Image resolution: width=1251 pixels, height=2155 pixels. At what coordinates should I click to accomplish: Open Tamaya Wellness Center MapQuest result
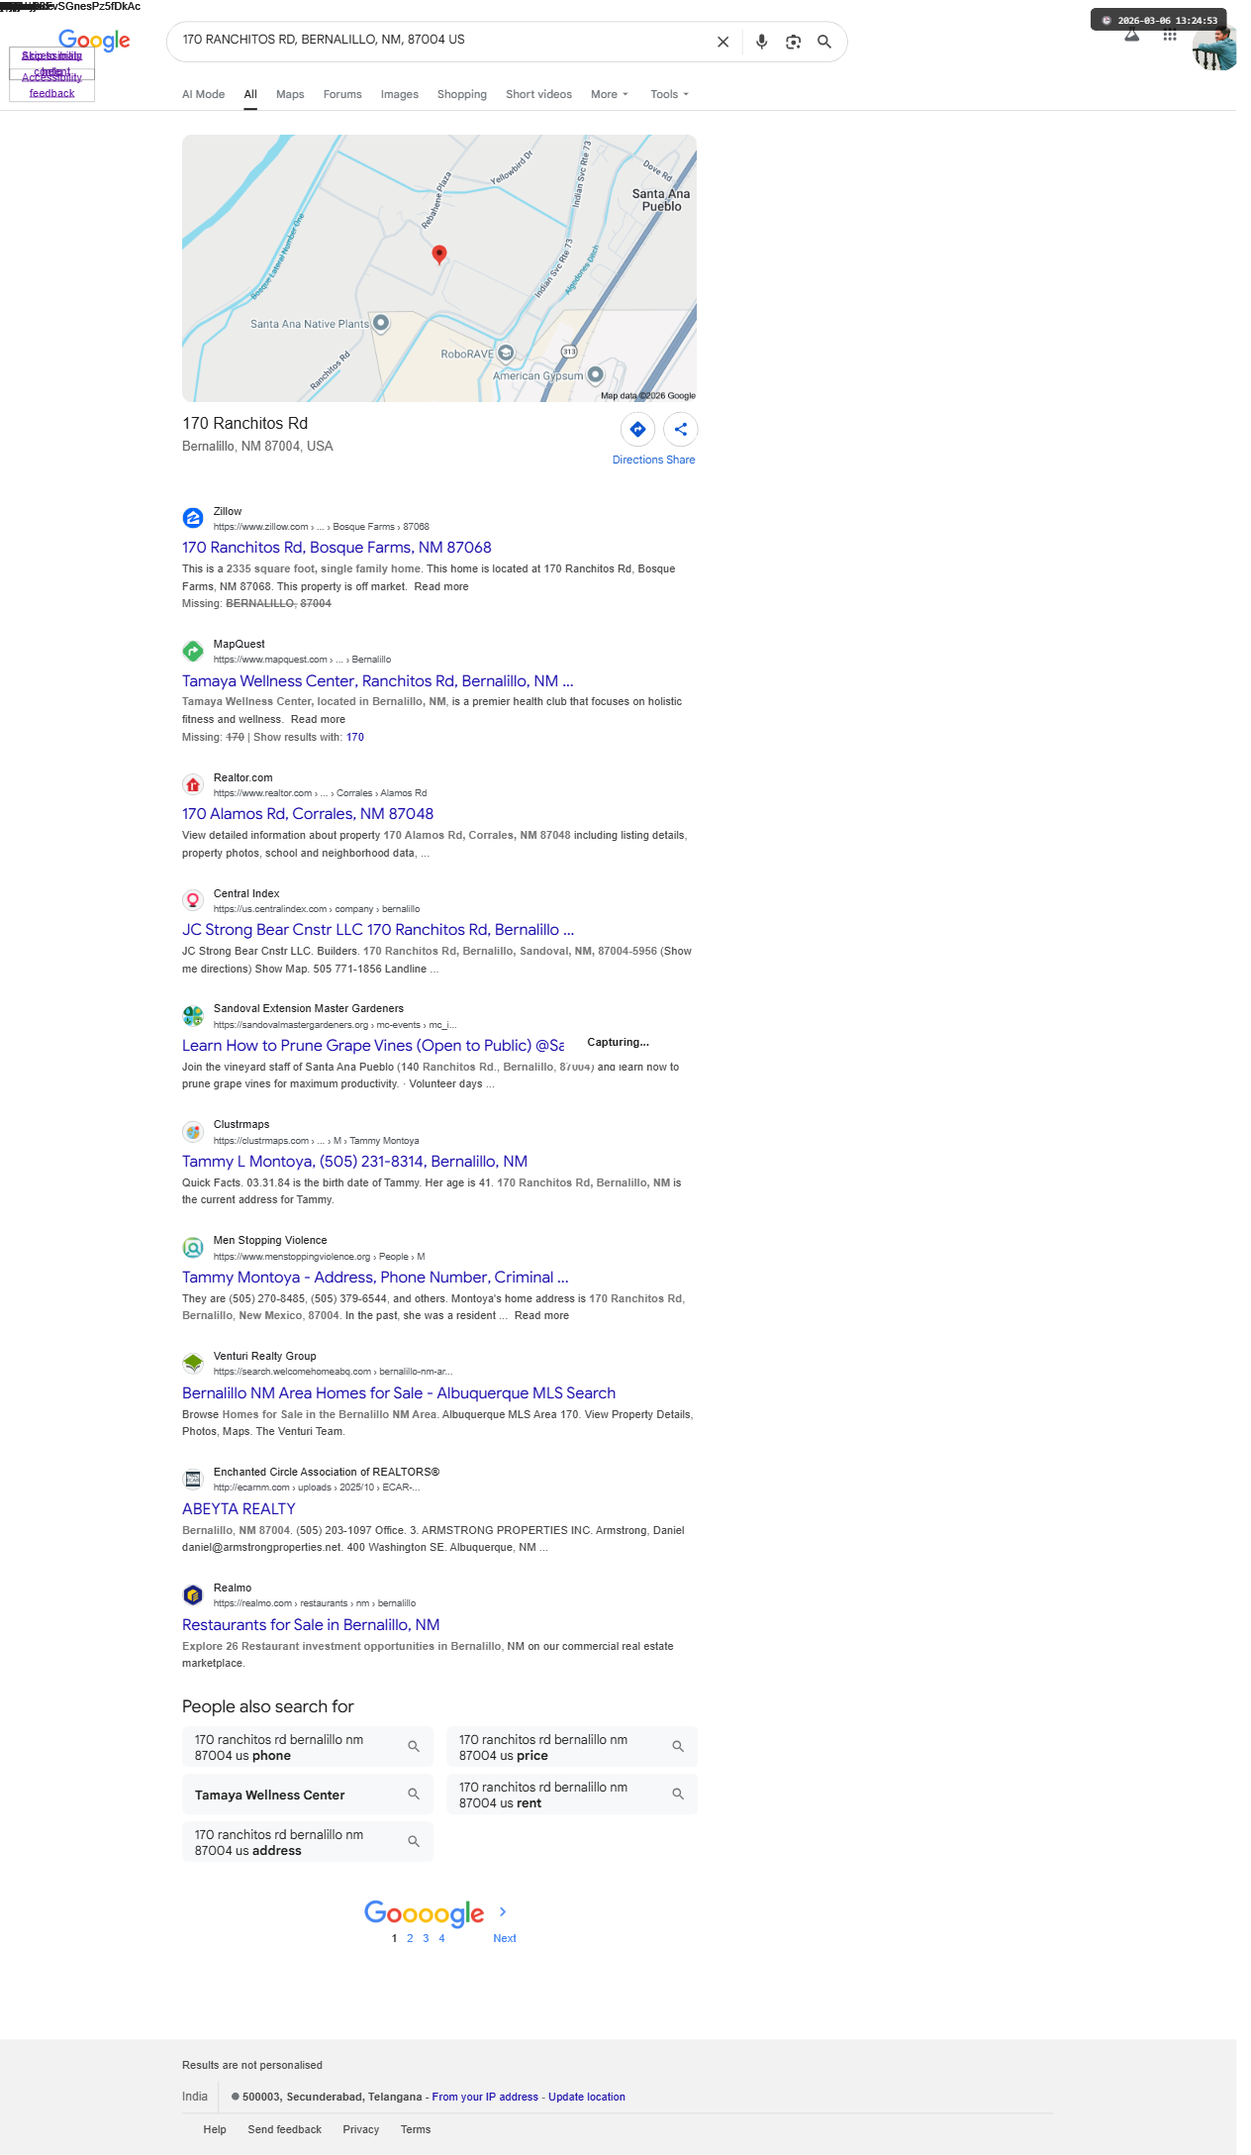pyautogui.click(x=378, y=681)
